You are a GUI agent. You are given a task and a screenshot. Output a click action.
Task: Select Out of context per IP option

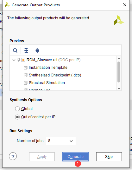(17, 117)
